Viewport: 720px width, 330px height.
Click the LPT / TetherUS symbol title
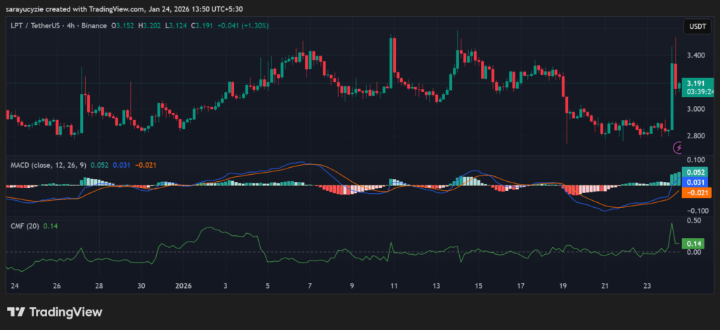pyautogui.click(x=38, y=25)
